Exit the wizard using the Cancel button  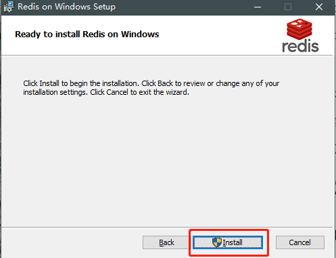pyautogui.click(x=300, y=242)
